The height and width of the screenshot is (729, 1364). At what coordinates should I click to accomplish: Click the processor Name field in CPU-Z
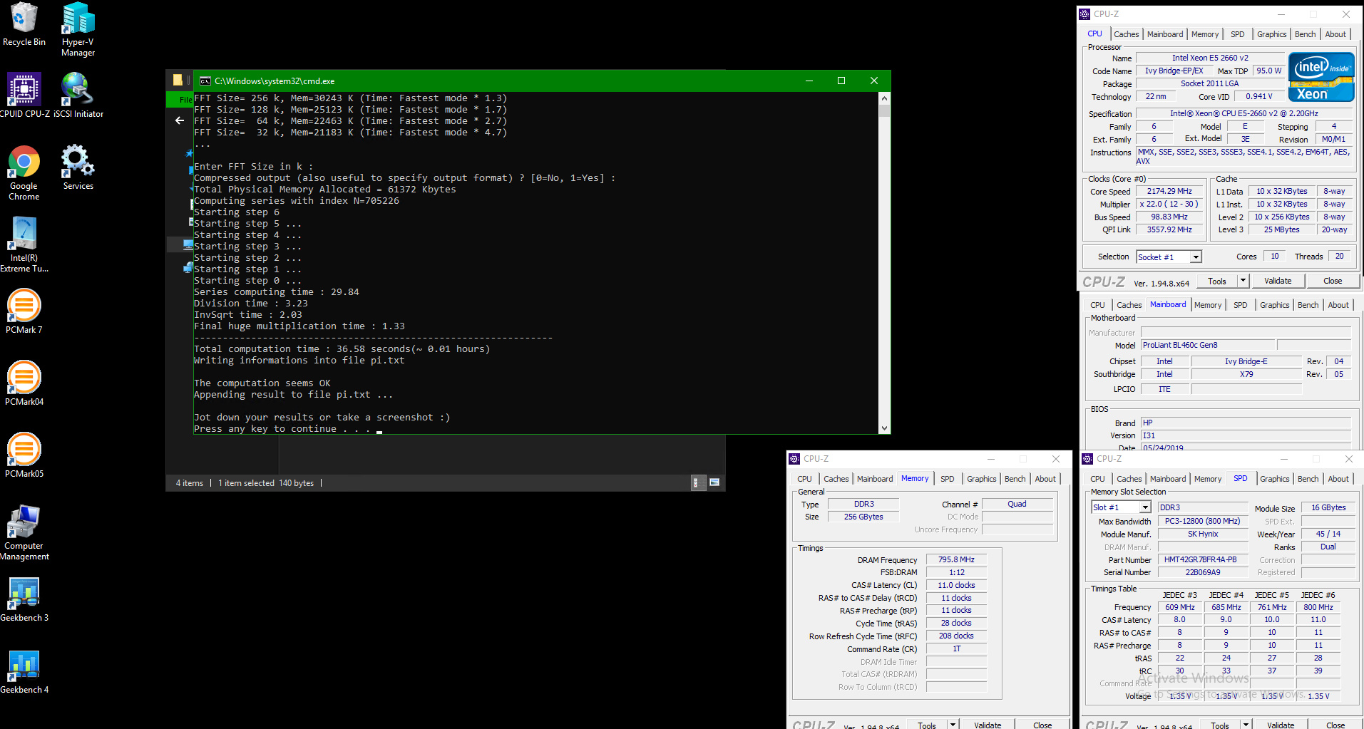pos(1210,58)
